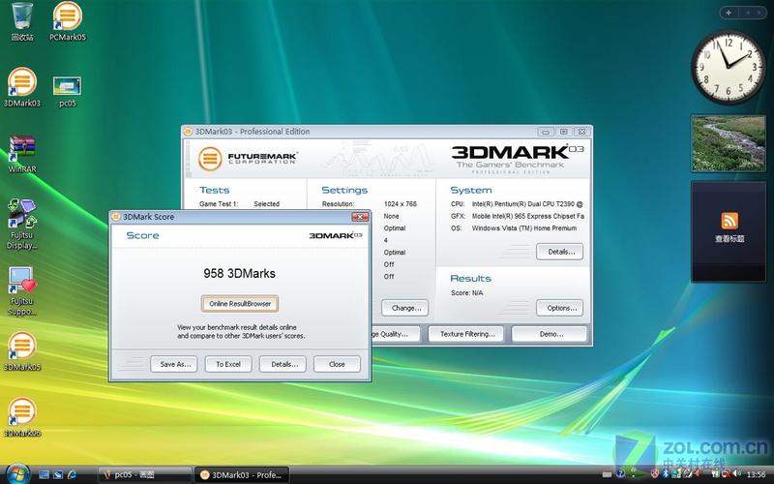Export the score with To Excel button

(x=228, y=364)
